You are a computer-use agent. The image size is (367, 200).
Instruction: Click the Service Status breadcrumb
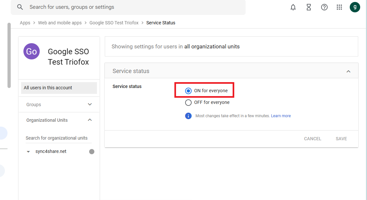[x=161, y=23]
